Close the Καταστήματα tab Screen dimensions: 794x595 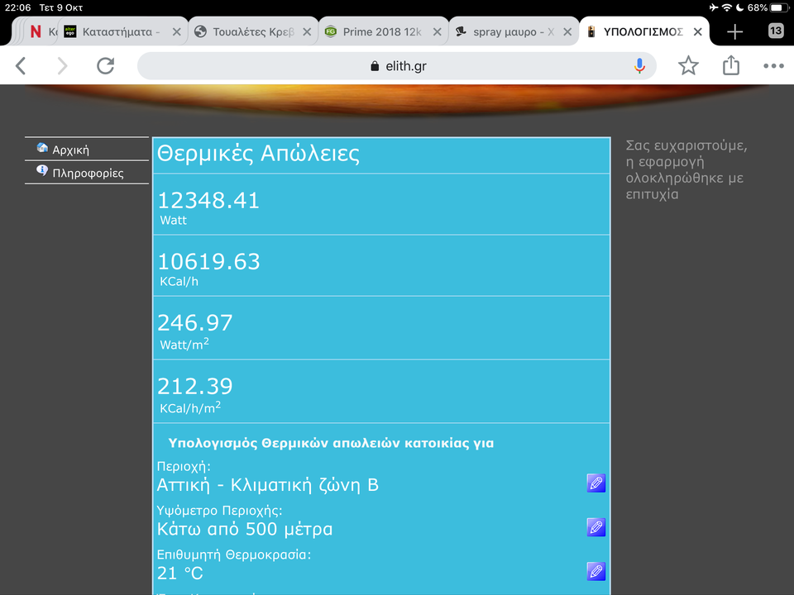coord(176,32)
